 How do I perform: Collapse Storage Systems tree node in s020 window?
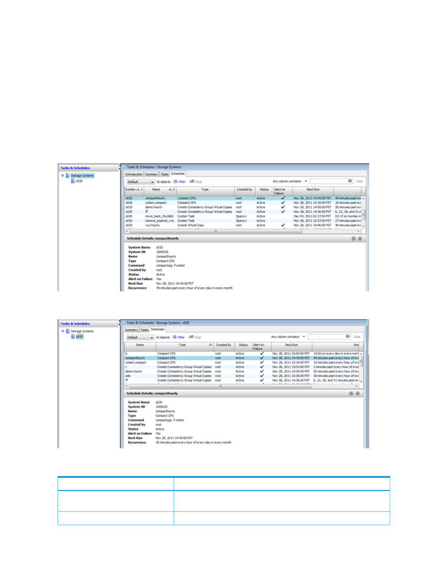tap(63, 331)
